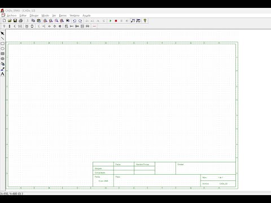Copy selection with the copy icon
Viewport: 271px width, 203px height.
tap(33, 21)
